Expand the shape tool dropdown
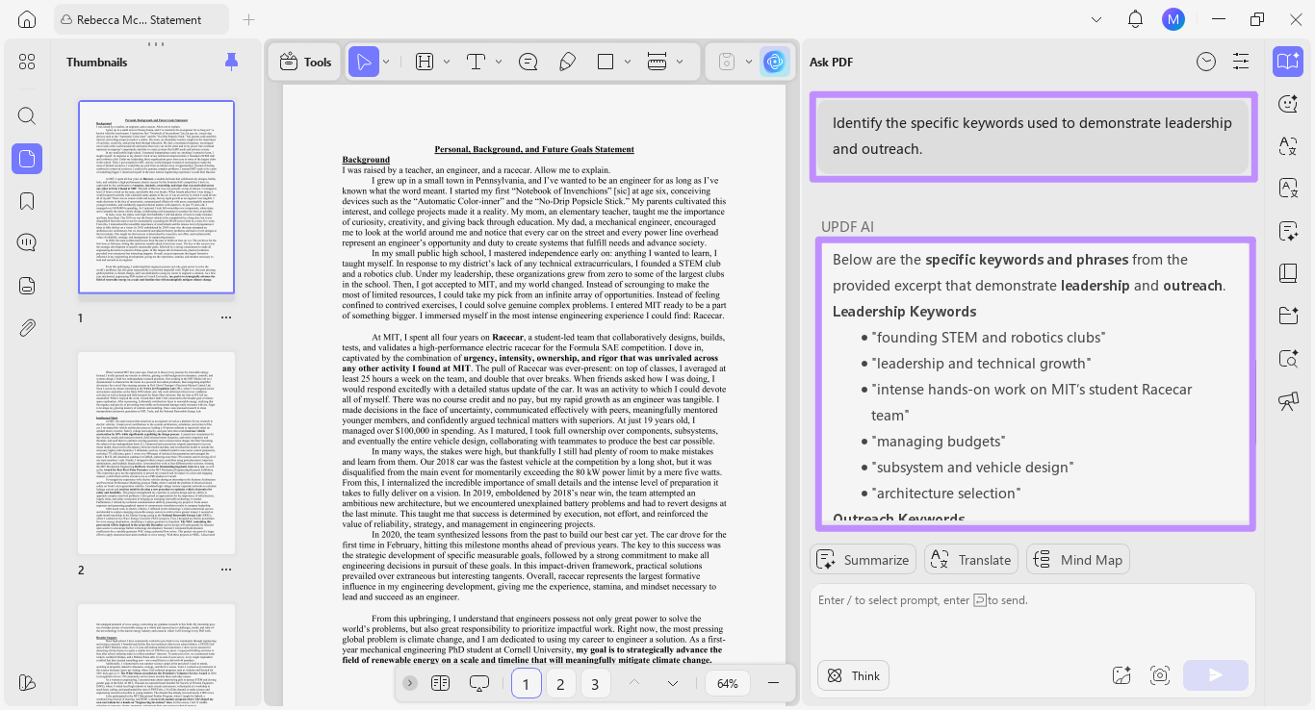 point(628,62)
